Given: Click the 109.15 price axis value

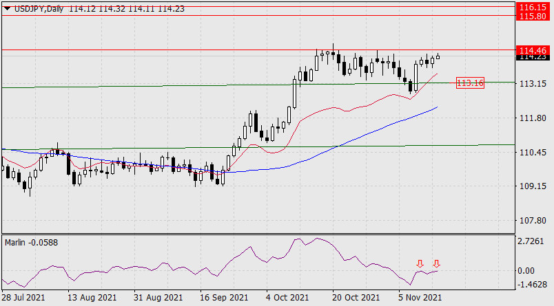Looking at the screenshot, I should (533, 186).
